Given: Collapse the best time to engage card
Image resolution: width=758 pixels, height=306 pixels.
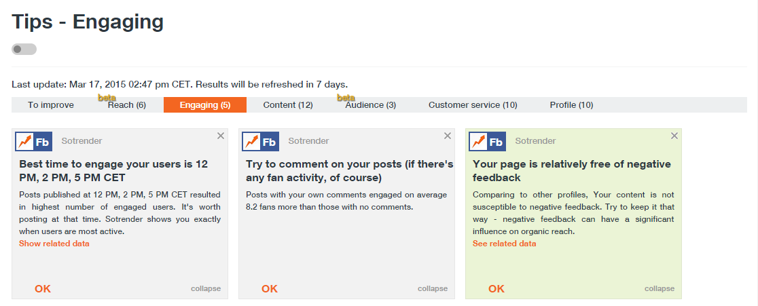Looking at the screenshot, I should pos(206,288).
